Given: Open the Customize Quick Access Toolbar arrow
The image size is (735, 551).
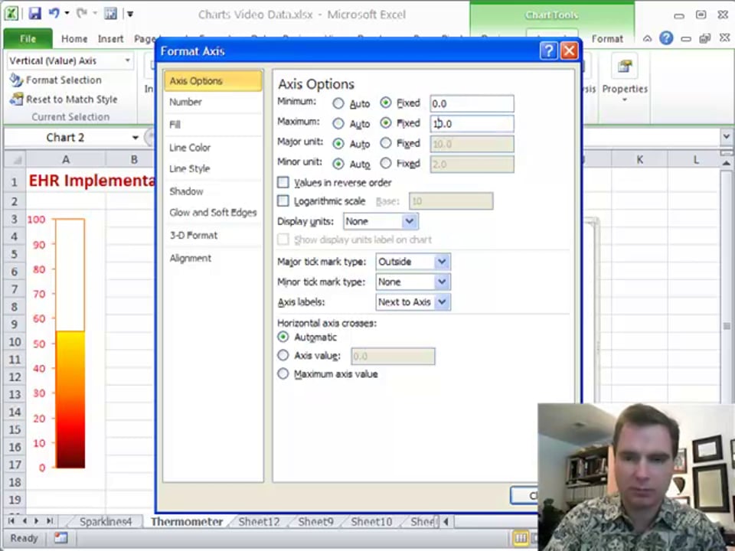Looking at the screenshot, I should click(x=130, y=14).
